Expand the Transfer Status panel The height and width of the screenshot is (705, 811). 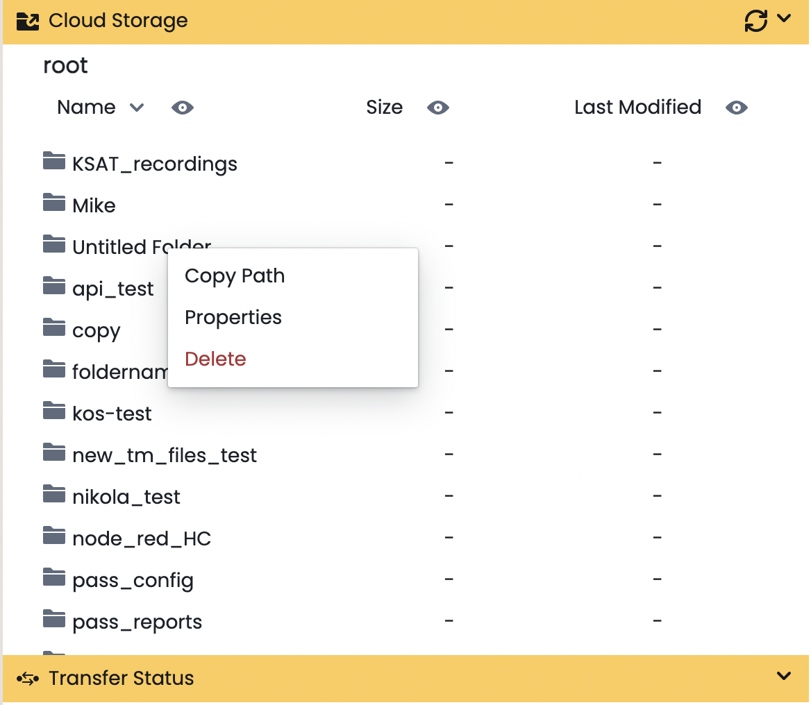click(784, 676)
